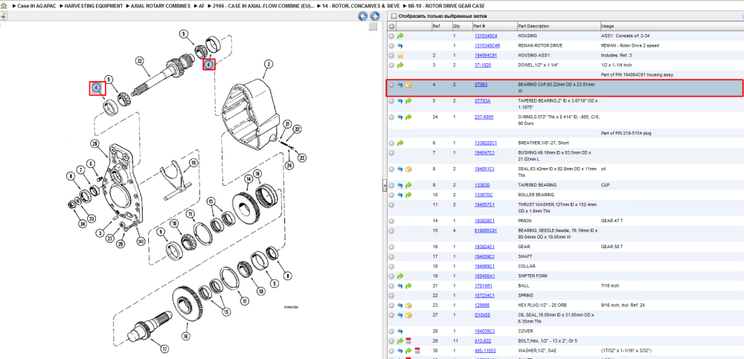Click the green arrow for DOWEL row
The width and height of the screenshot is (744, 359).
tap(400, 65)
